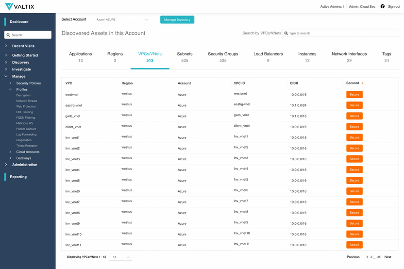Click the sidebar Search input field

(x=28, y=35)
